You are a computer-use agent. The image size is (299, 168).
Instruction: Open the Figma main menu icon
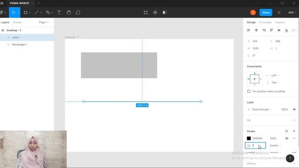[2, 13]
